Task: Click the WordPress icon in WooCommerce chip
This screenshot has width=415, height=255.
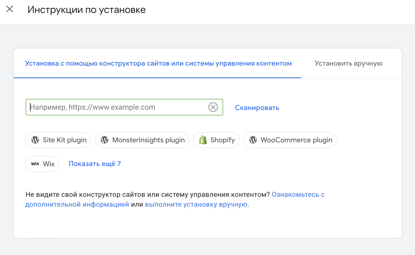Action: (x=253, y=140)
